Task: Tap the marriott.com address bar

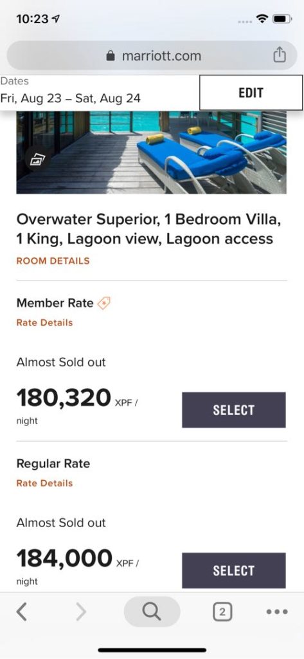Action: point(152,55)
